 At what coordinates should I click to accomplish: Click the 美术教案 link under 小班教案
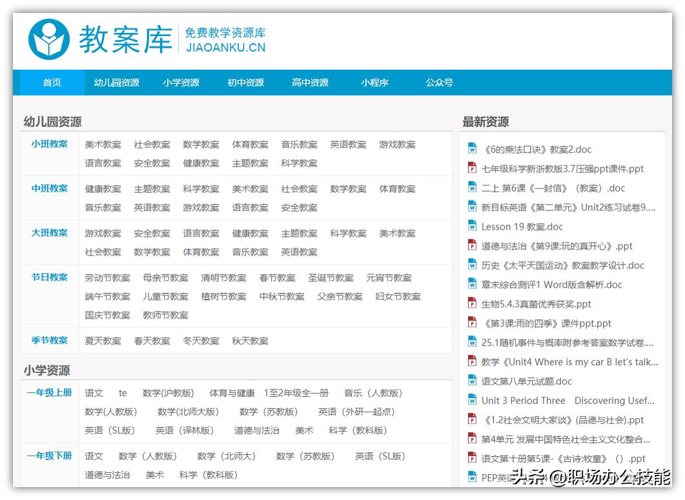coord(103,145)
